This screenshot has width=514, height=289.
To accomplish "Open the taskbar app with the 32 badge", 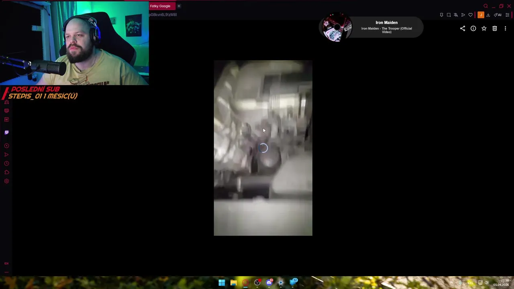I will pyautogui.click(x=293, y=283).
